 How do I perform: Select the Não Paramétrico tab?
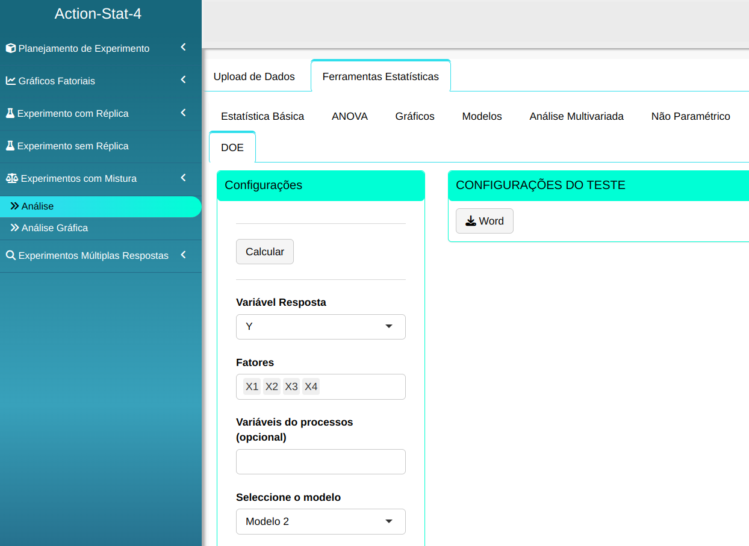(690, 116)
